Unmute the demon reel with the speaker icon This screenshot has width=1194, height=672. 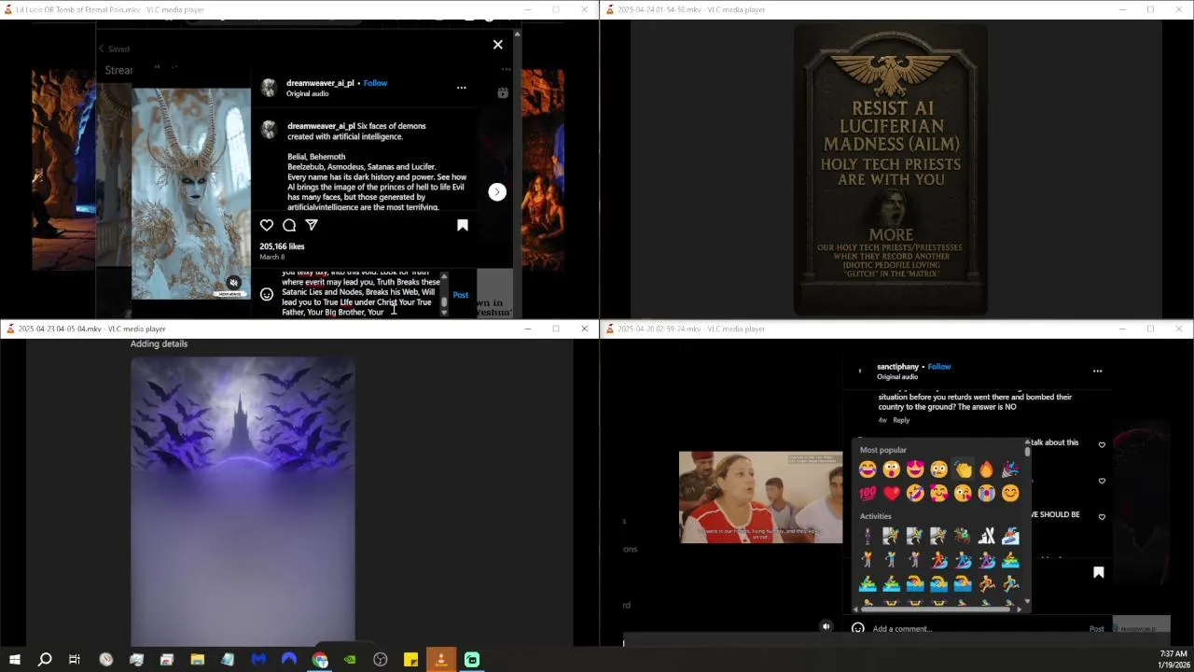(234, 283)
